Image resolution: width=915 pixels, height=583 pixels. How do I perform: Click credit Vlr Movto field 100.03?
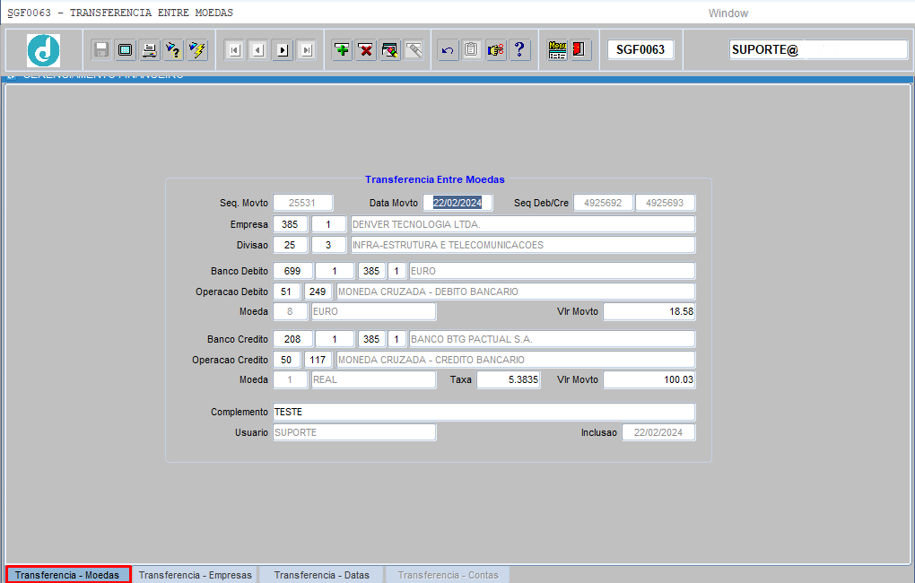pyautogui.click(x=649, y=379)
